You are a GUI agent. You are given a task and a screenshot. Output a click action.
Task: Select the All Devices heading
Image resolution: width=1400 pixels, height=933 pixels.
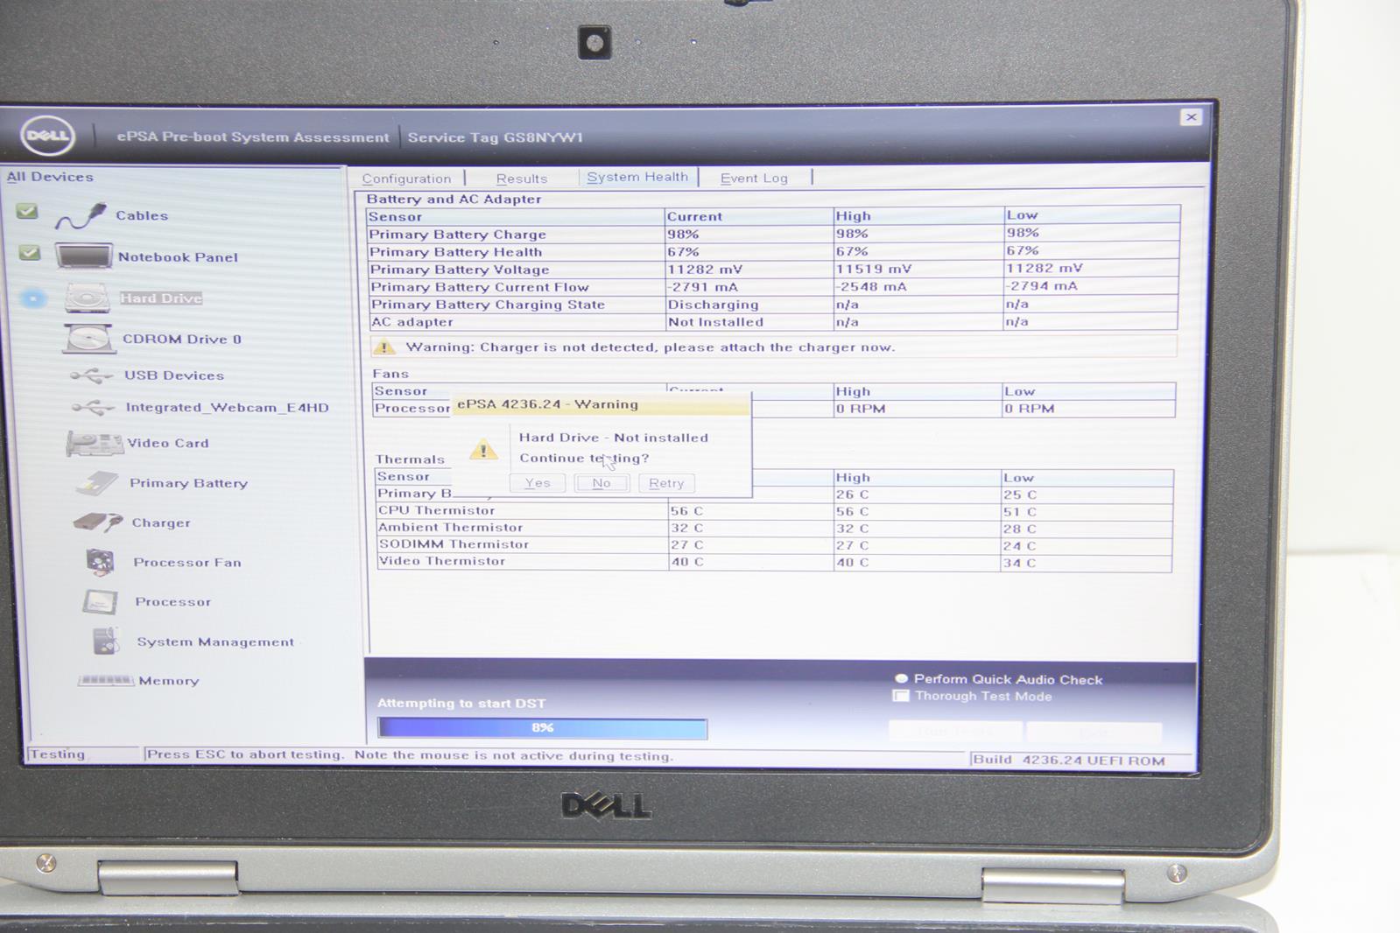(50, 177)
